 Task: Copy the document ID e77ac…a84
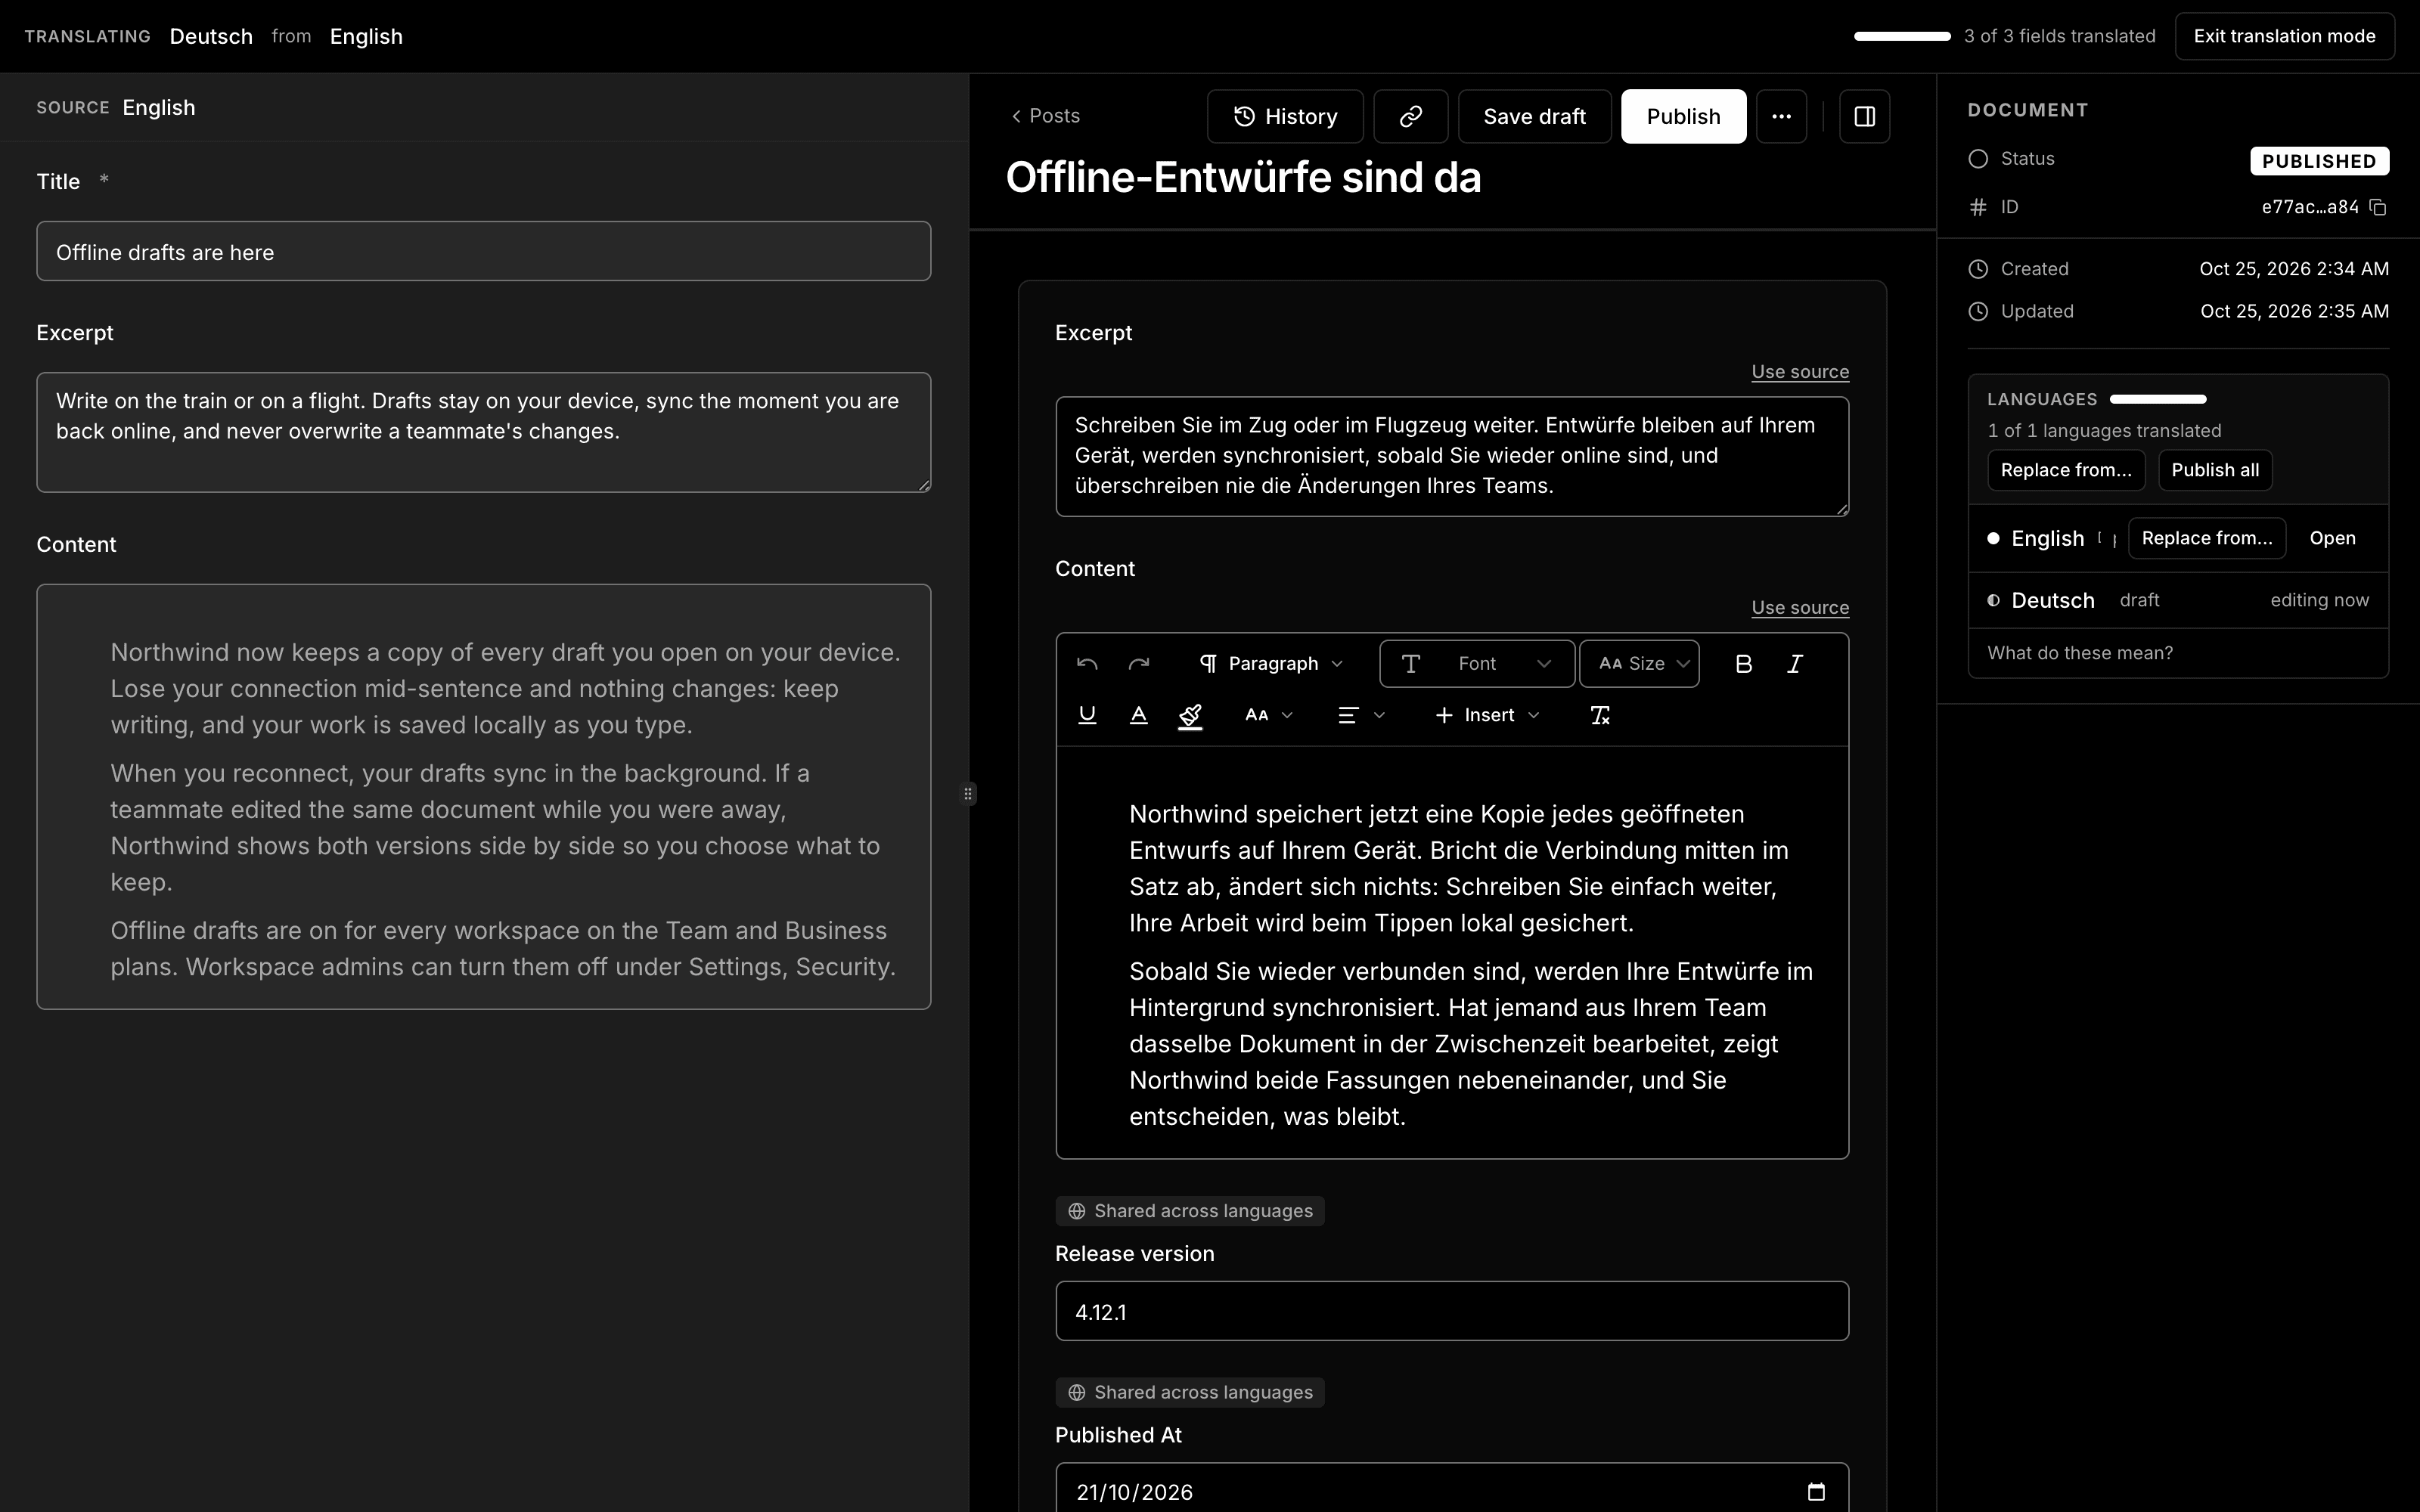(2378, 207)
